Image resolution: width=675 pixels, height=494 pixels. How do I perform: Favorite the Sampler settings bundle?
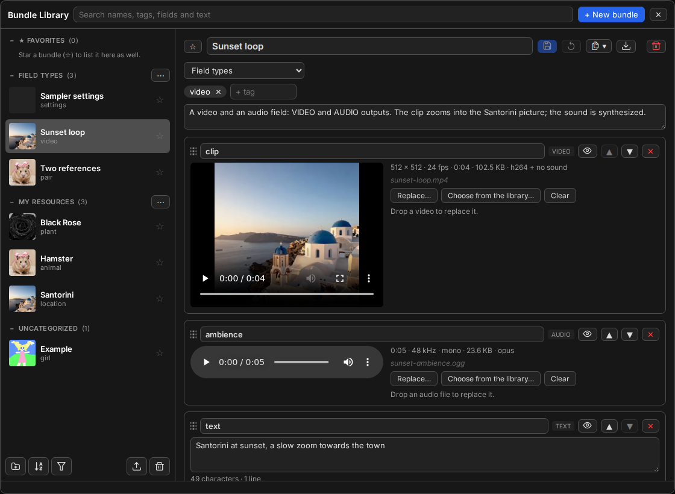160,100
